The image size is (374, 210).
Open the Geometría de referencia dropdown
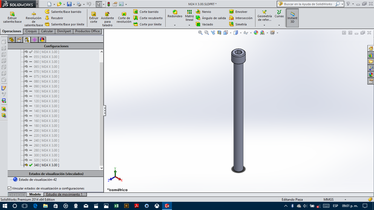coord(264,25)
